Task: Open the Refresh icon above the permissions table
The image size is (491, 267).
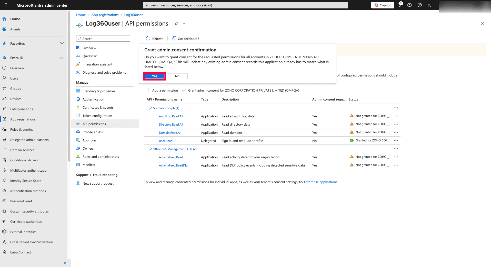Action: click(x=155, y=38)
